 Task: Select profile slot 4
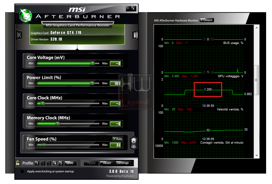(55, 163)
